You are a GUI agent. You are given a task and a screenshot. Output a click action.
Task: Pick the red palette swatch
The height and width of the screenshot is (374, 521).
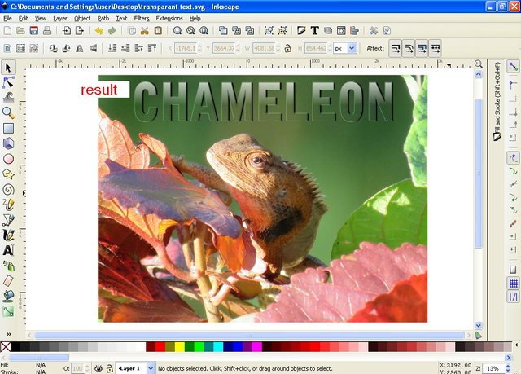pos(160,347)
